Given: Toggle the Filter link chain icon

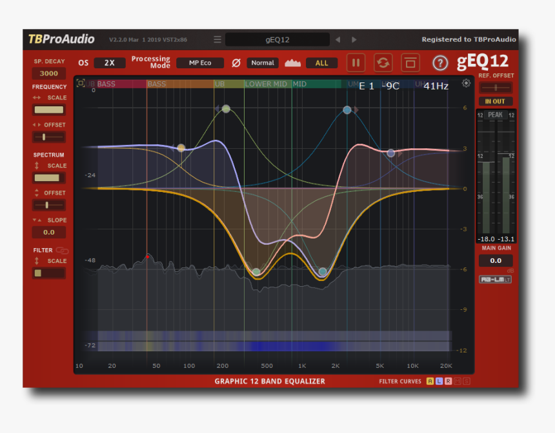Looking at the screenshot, I should coord(63,251).
